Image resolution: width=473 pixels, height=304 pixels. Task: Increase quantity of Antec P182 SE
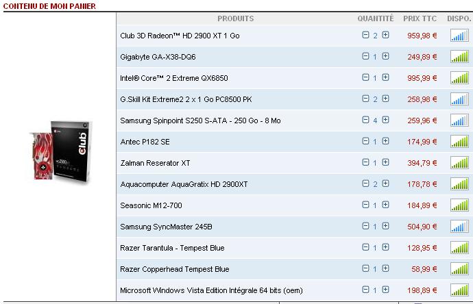pyautogui.click(x=385, y=141)
